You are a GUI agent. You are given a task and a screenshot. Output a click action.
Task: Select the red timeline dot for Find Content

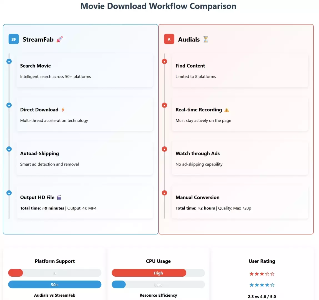point(164,61)
